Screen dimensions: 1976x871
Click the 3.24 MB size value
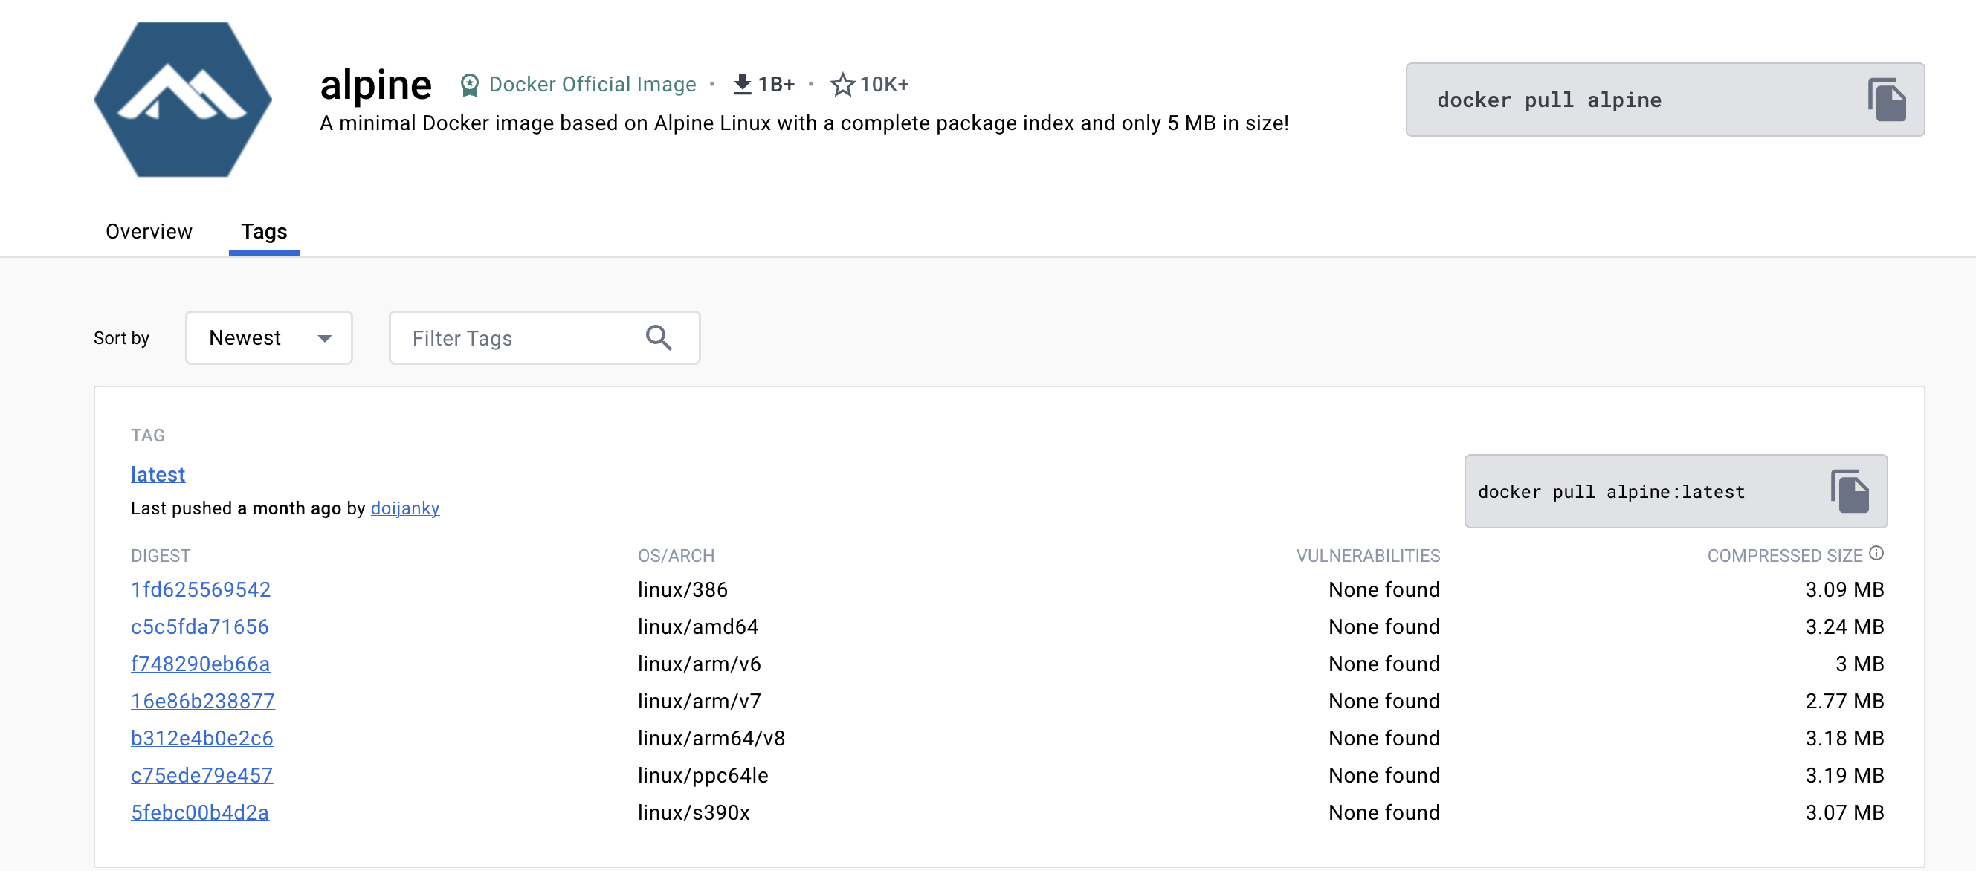[x=1845, y=626]
